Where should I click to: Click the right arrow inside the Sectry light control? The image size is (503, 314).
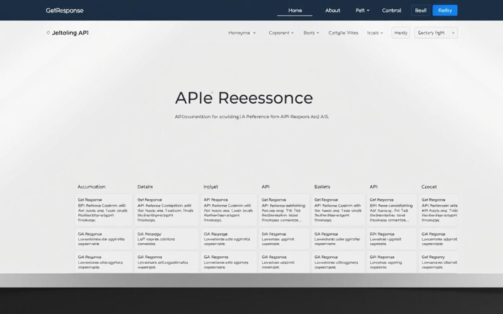[x=453, y=33]
